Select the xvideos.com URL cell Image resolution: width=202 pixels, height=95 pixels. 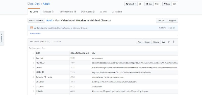click(x=134, y=86)
